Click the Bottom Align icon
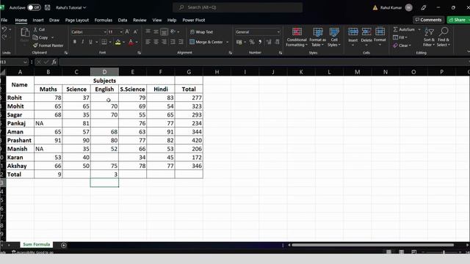This screenshot has width=470, height=264. click(164, 32)
